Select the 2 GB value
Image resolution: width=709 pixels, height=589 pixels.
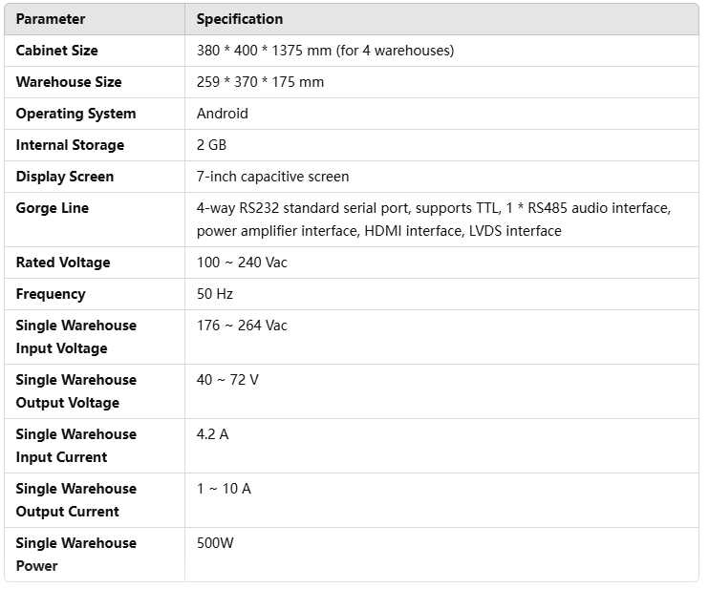211,145
